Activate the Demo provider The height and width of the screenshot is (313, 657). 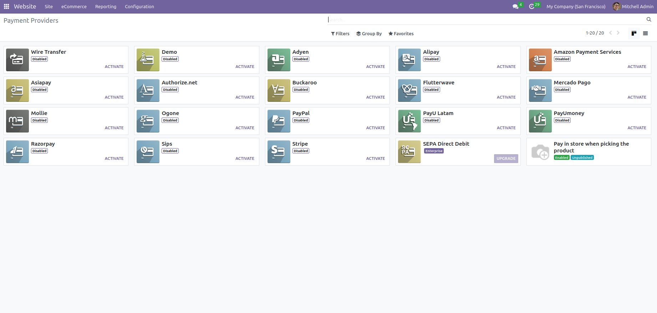click(245, 67)
